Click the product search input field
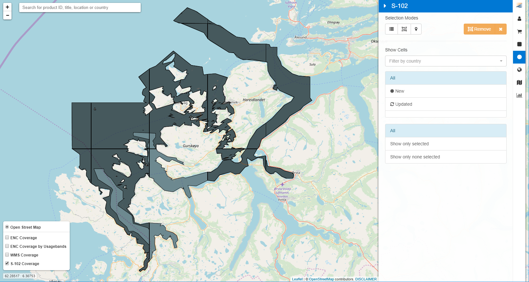 tap(80, 8)
